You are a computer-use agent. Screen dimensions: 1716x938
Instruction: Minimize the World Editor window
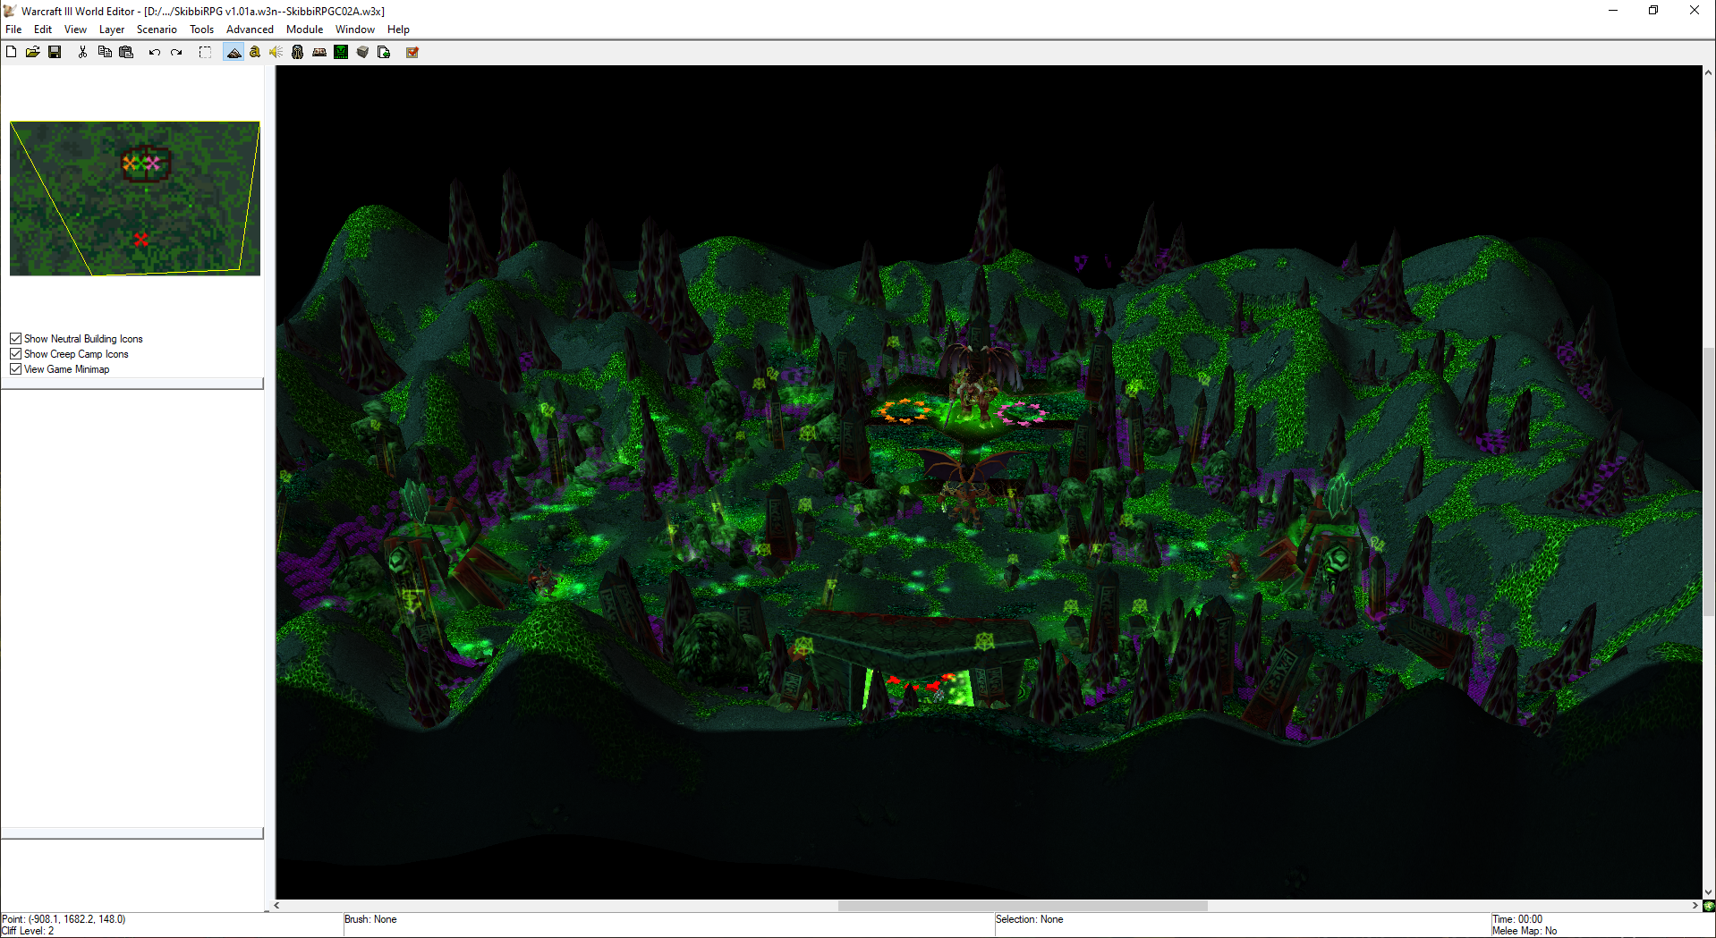click(1613, 11)
